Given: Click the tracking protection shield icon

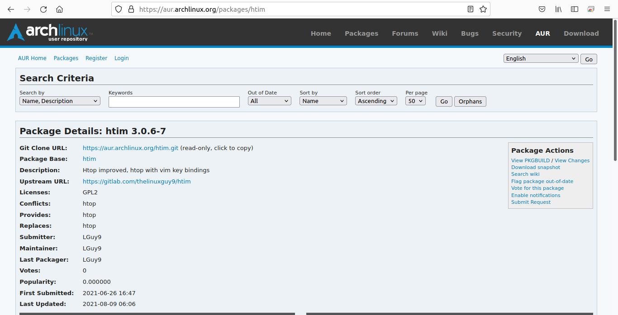Looking at the screenshot, I should point(119,9).
